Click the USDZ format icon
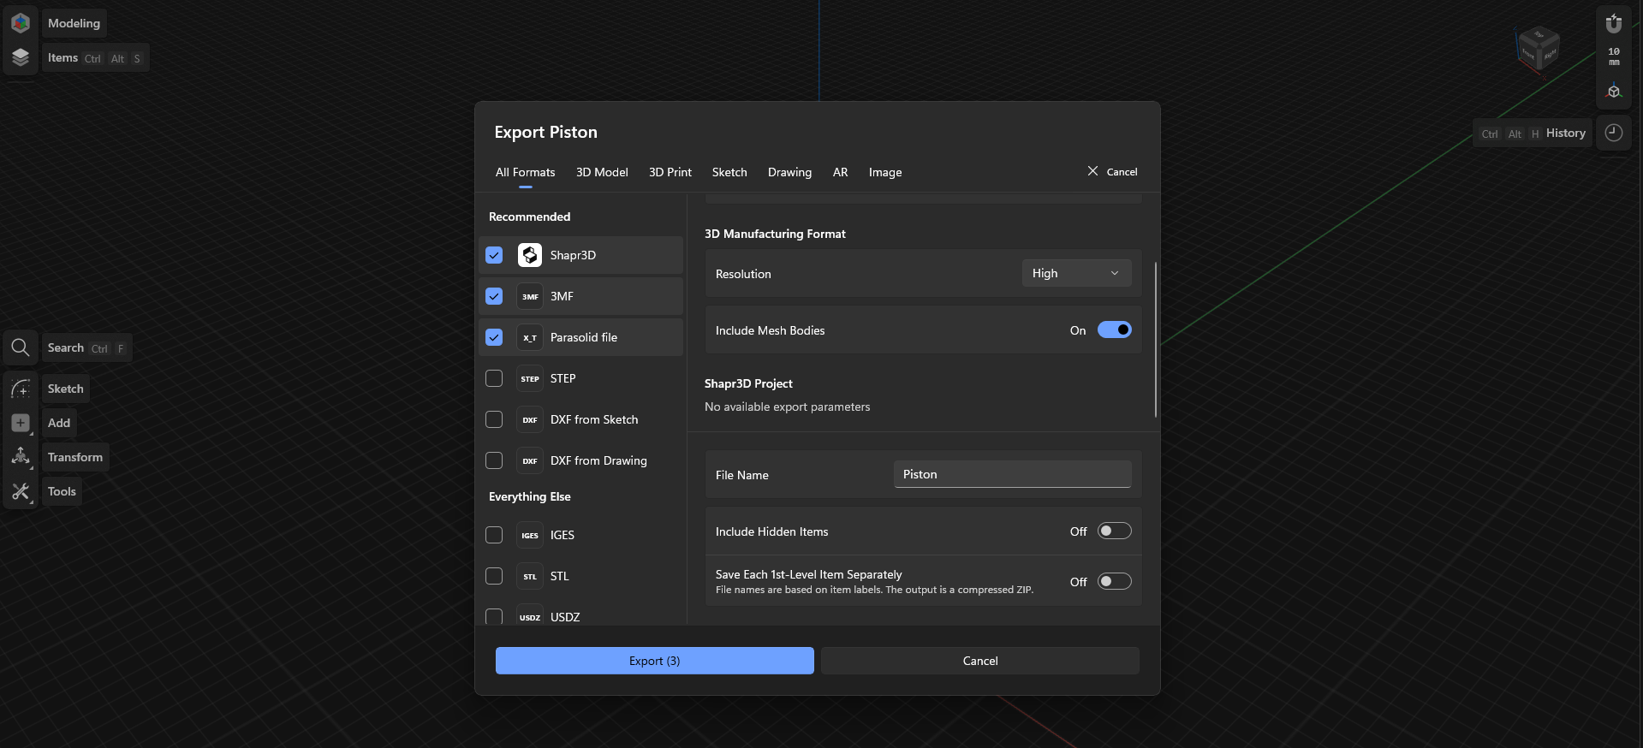This screenshot has width=1643, height=748. pos(530,616)
